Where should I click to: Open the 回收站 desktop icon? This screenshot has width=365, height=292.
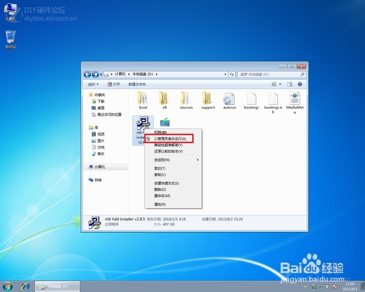click(x=10, y=36)
